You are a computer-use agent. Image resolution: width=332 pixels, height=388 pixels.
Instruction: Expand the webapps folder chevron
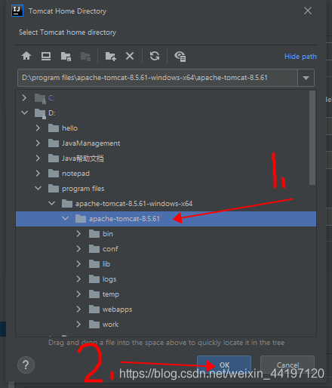[x=78, y=309]
